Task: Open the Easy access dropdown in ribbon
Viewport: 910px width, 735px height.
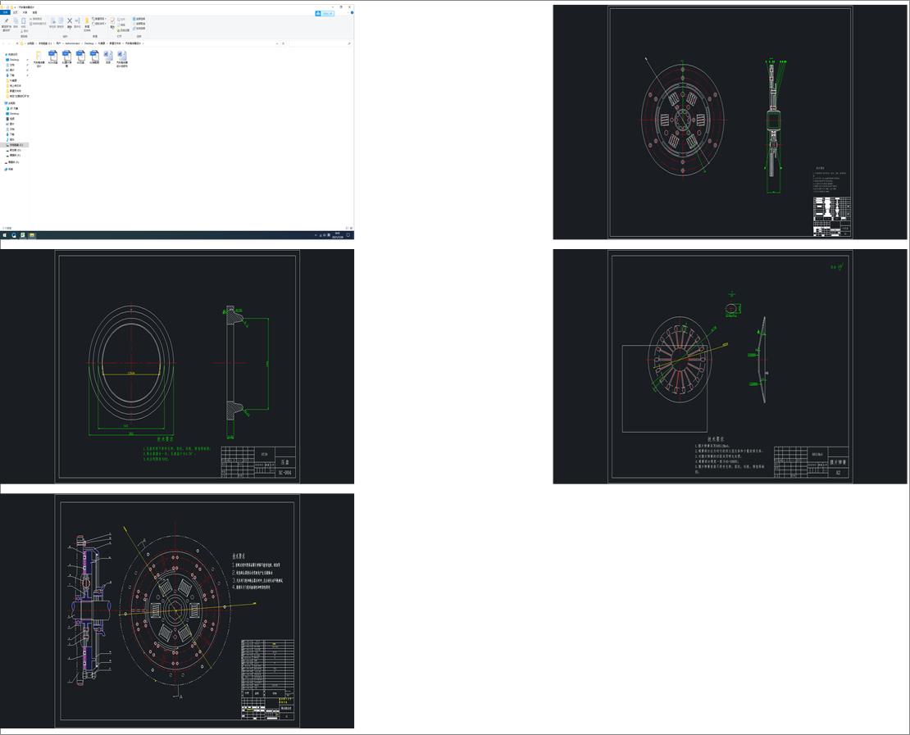Action: [99, 24]
